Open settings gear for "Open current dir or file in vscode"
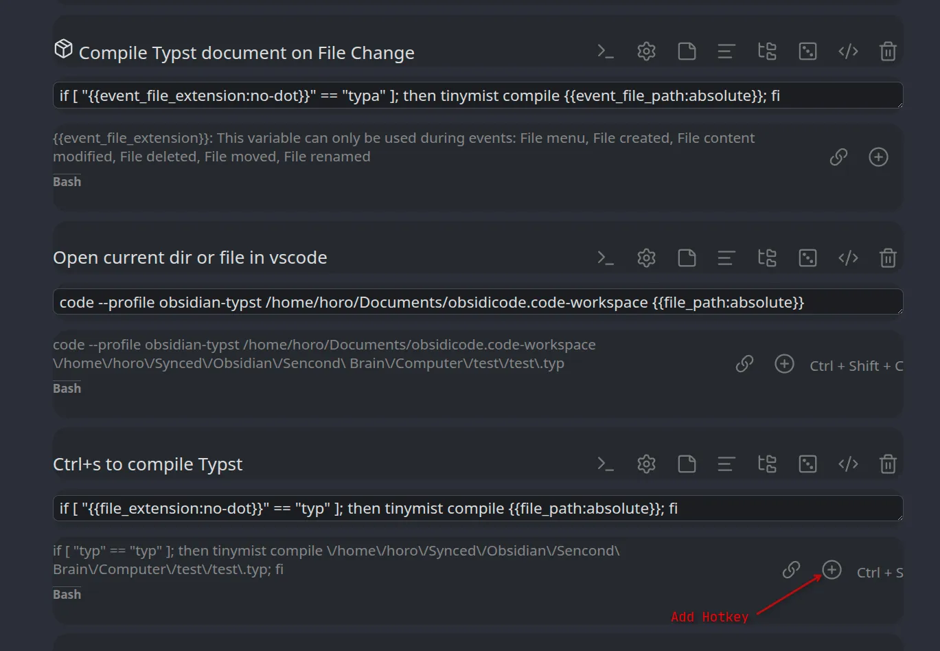 tap(645, 258)
